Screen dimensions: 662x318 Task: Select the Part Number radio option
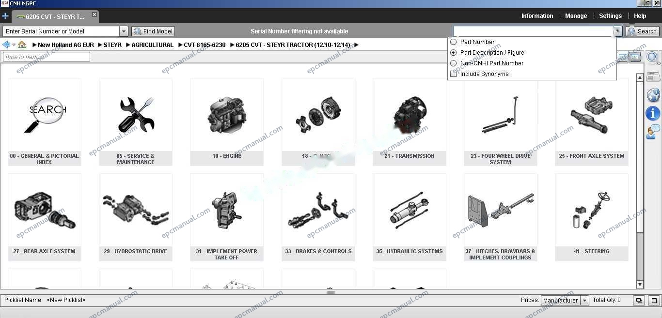click(454, 42)
